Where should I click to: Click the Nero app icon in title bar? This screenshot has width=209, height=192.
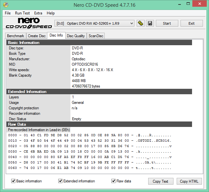pyautogui.click(x=6, y=5)
